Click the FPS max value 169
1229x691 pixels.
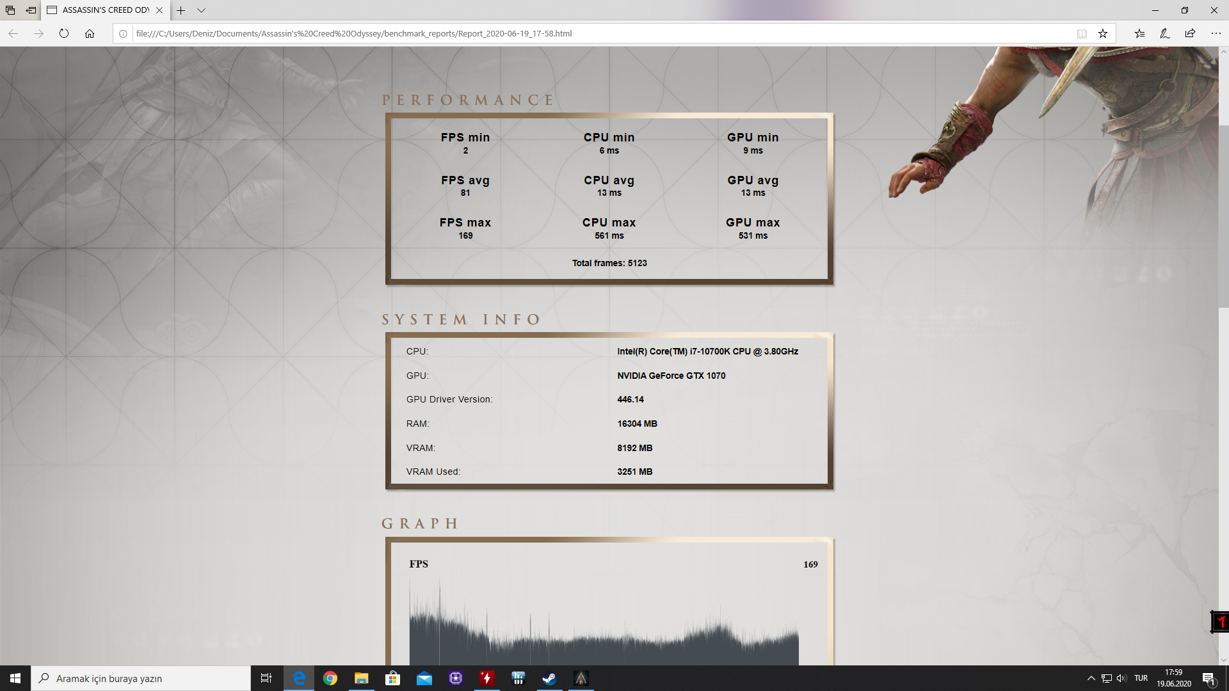click(x=465, y=235)
